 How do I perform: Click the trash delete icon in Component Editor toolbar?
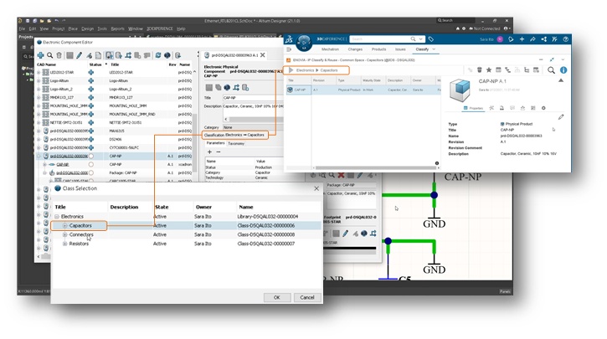tap(59, 55)
